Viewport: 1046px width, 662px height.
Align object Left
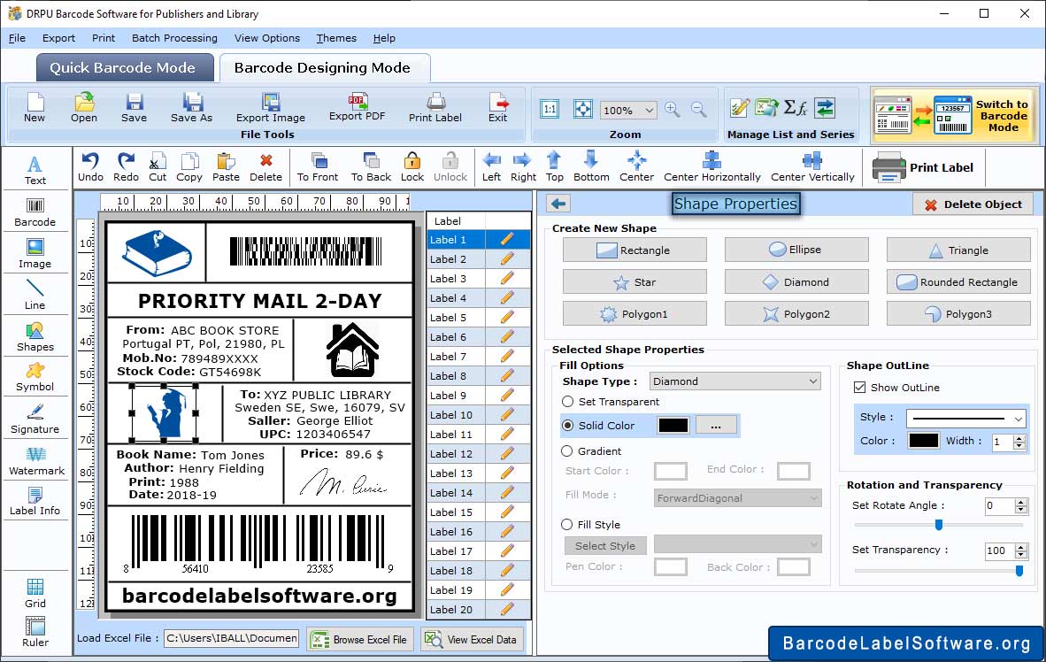(x=491, y=167)
